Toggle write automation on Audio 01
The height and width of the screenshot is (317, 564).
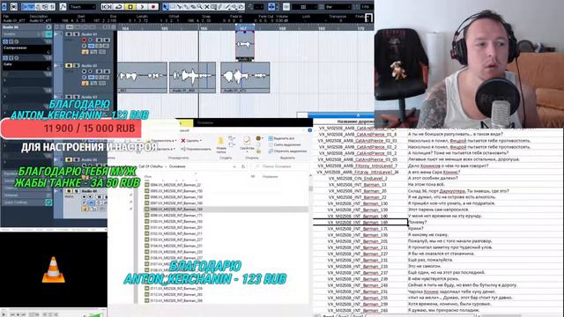click(107, 40)
